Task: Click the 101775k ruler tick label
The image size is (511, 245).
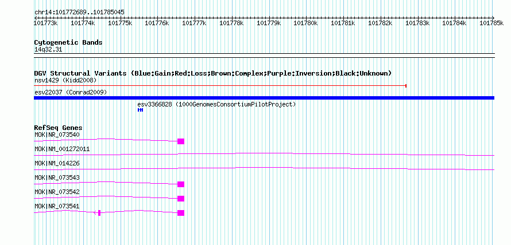Action: pyautogui.click(x=120, y=23)
